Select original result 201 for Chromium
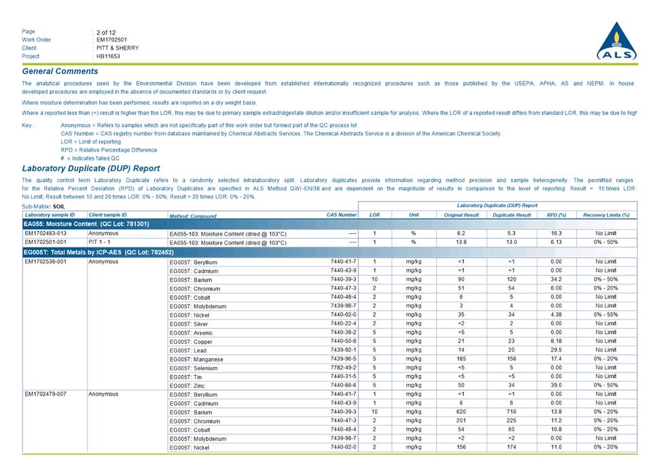 coord(461,420)
